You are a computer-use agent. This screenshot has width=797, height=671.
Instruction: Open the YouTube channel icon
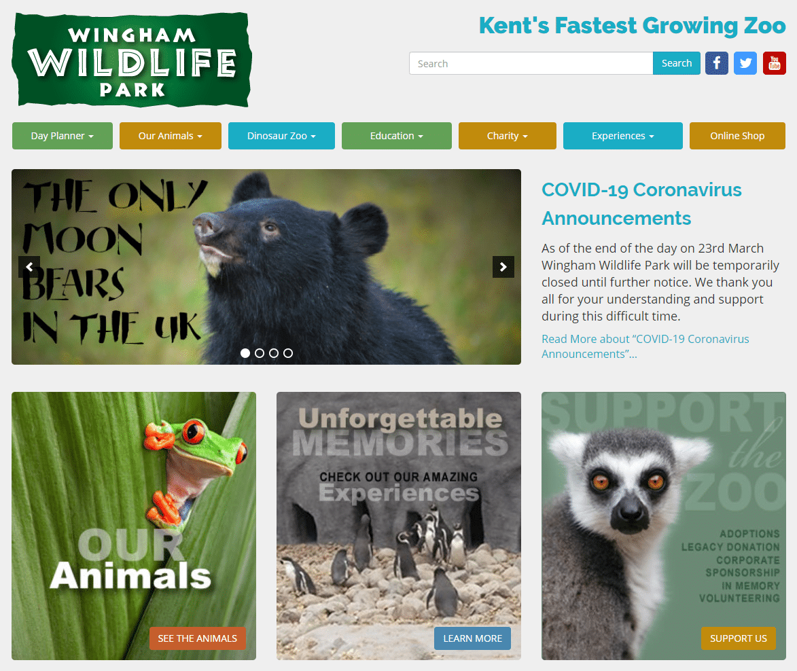pyautogui.click(x=774, y=63)
